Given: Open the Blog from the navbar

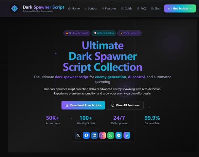Looking at the screenshot, I should click(x=156, y=9).
